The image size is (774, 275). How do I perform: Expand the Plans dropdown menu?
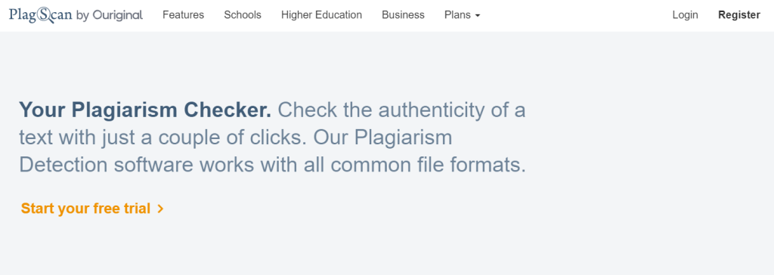462,15
